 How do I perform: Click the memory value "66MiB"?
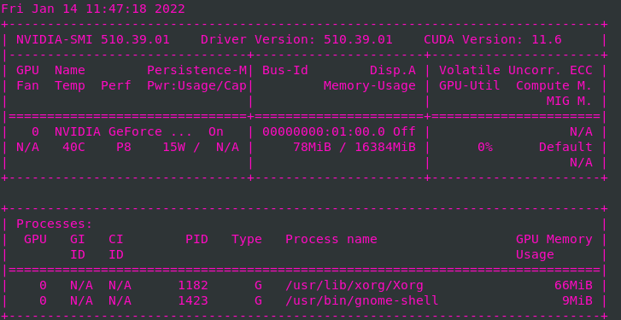573,285
